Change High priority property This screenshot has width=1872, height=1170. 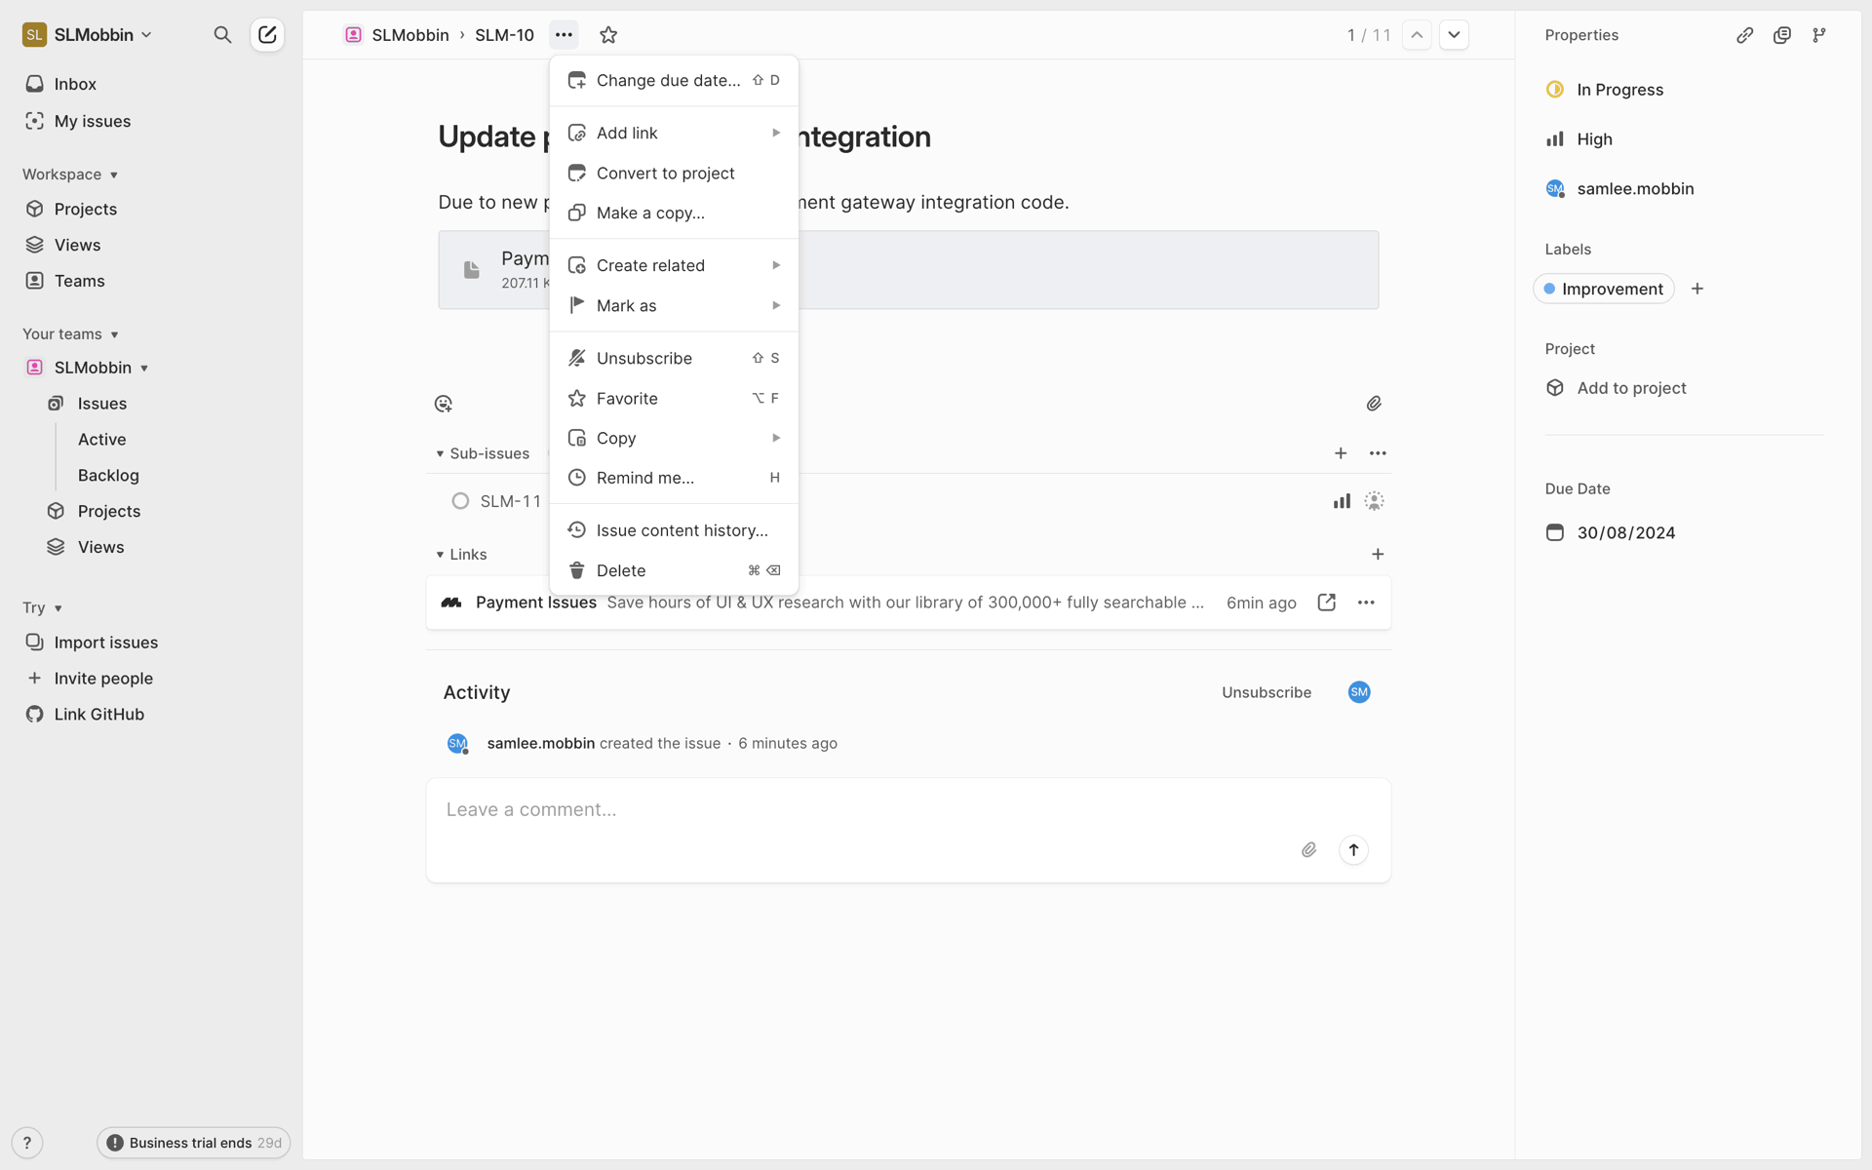click(x=1579, y=139)
